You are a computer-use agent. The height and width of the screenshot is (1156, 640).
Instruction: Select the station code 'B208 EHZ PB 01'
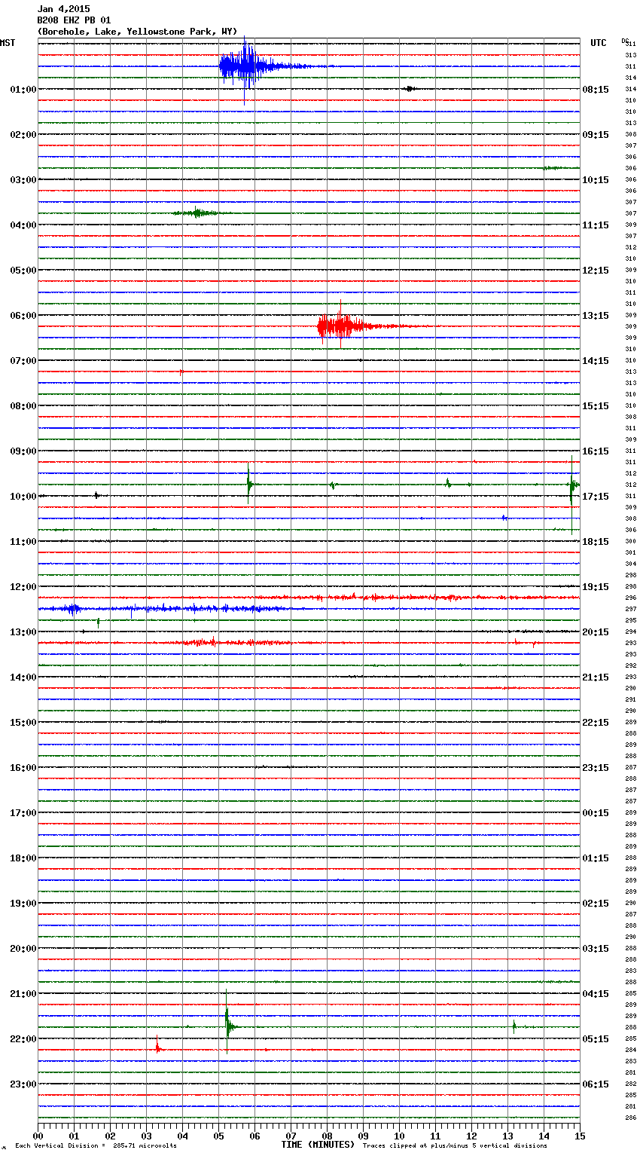(x=74, y=20)
